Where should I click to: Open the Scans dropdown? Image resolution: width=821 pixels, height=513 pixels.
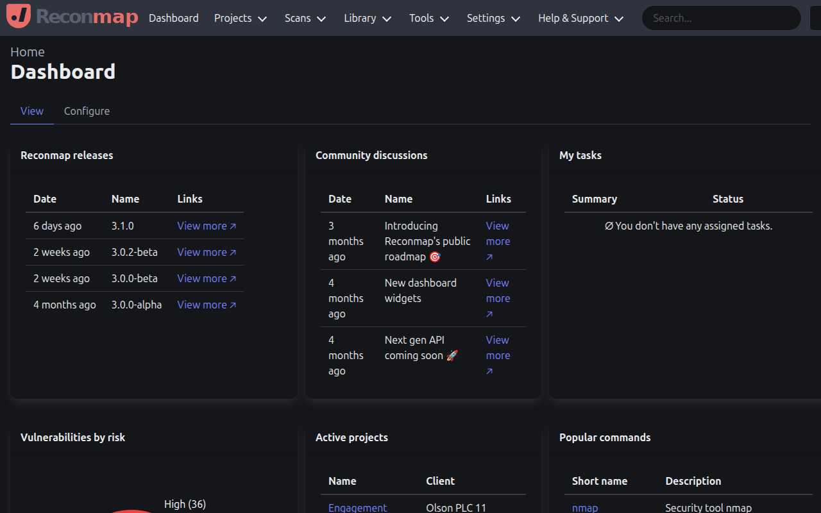[x=305, y=18]
